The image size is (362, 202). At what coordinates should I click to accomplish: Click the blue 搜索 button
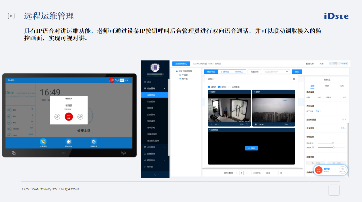point(297,72)
